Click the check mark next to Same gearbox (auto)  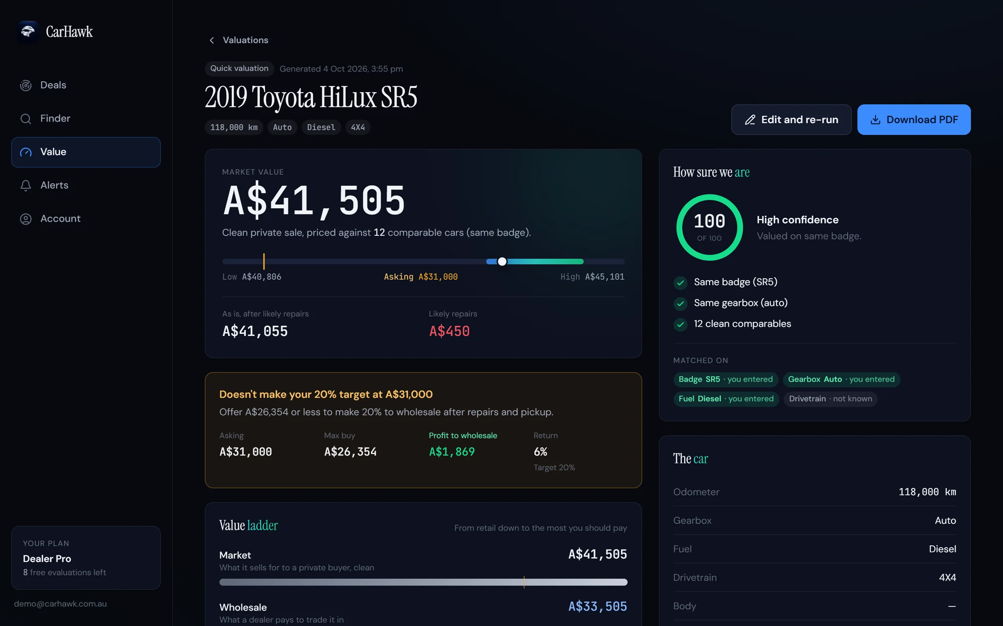tap(680, 303)
